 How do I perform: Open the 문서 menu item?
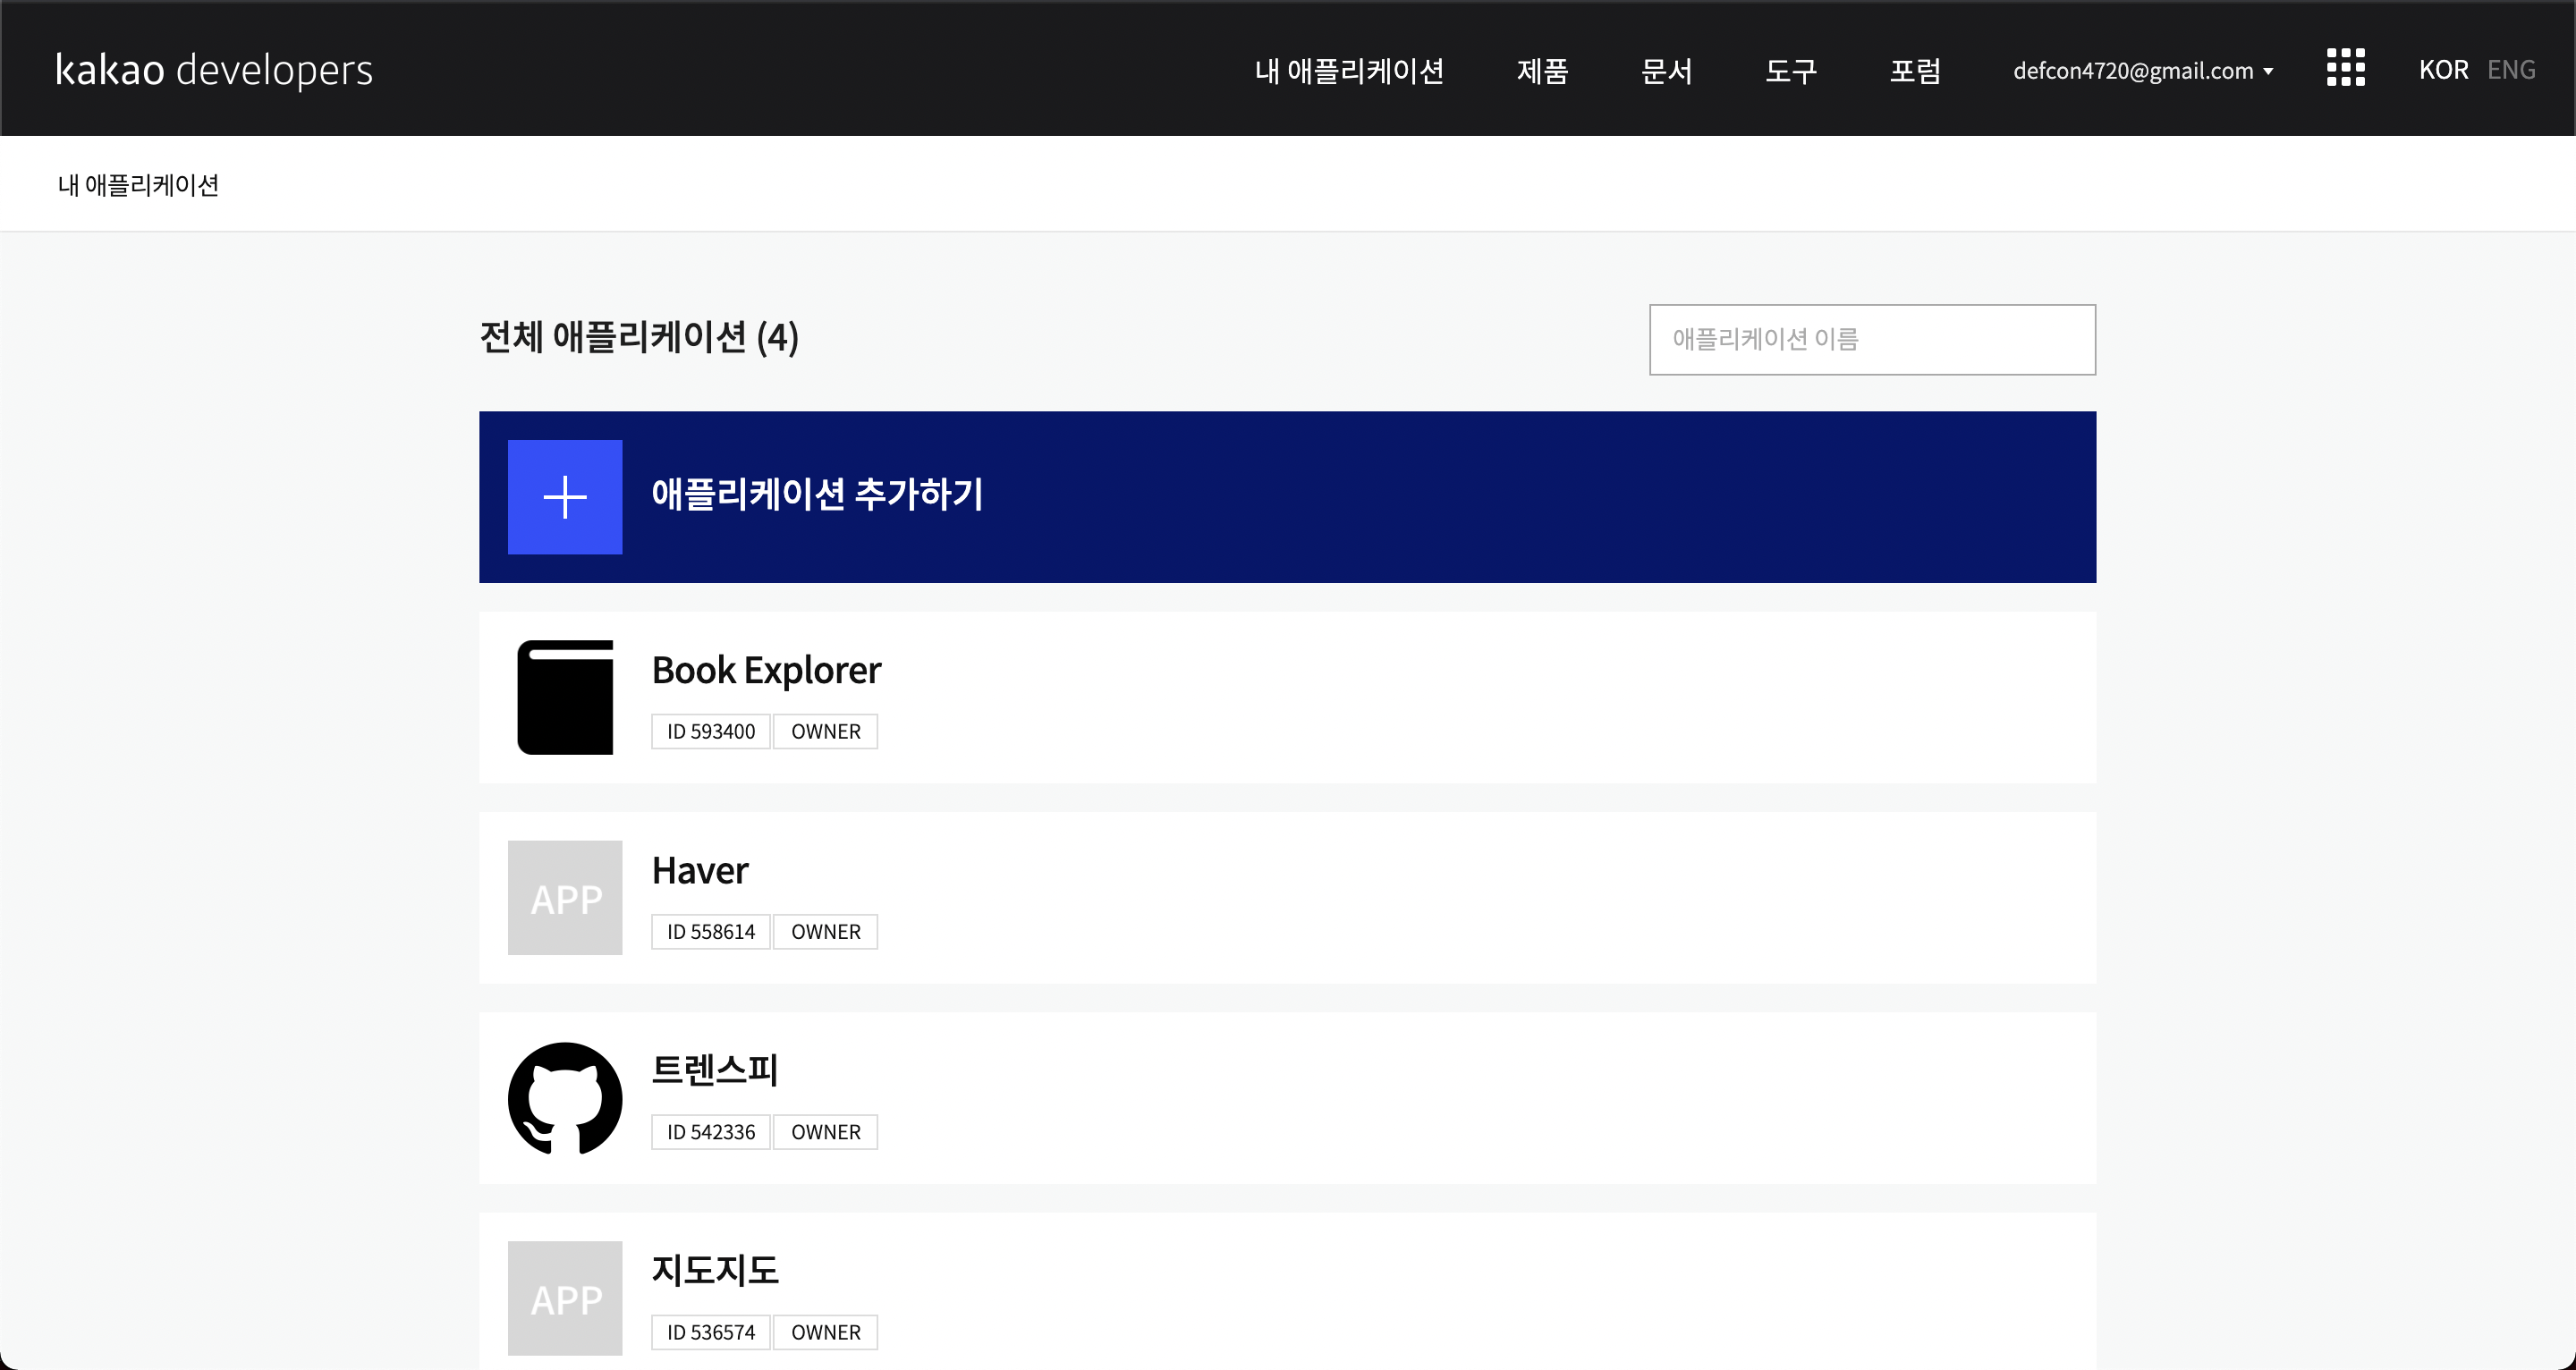pyautogui.click(x=1666, y=71)
